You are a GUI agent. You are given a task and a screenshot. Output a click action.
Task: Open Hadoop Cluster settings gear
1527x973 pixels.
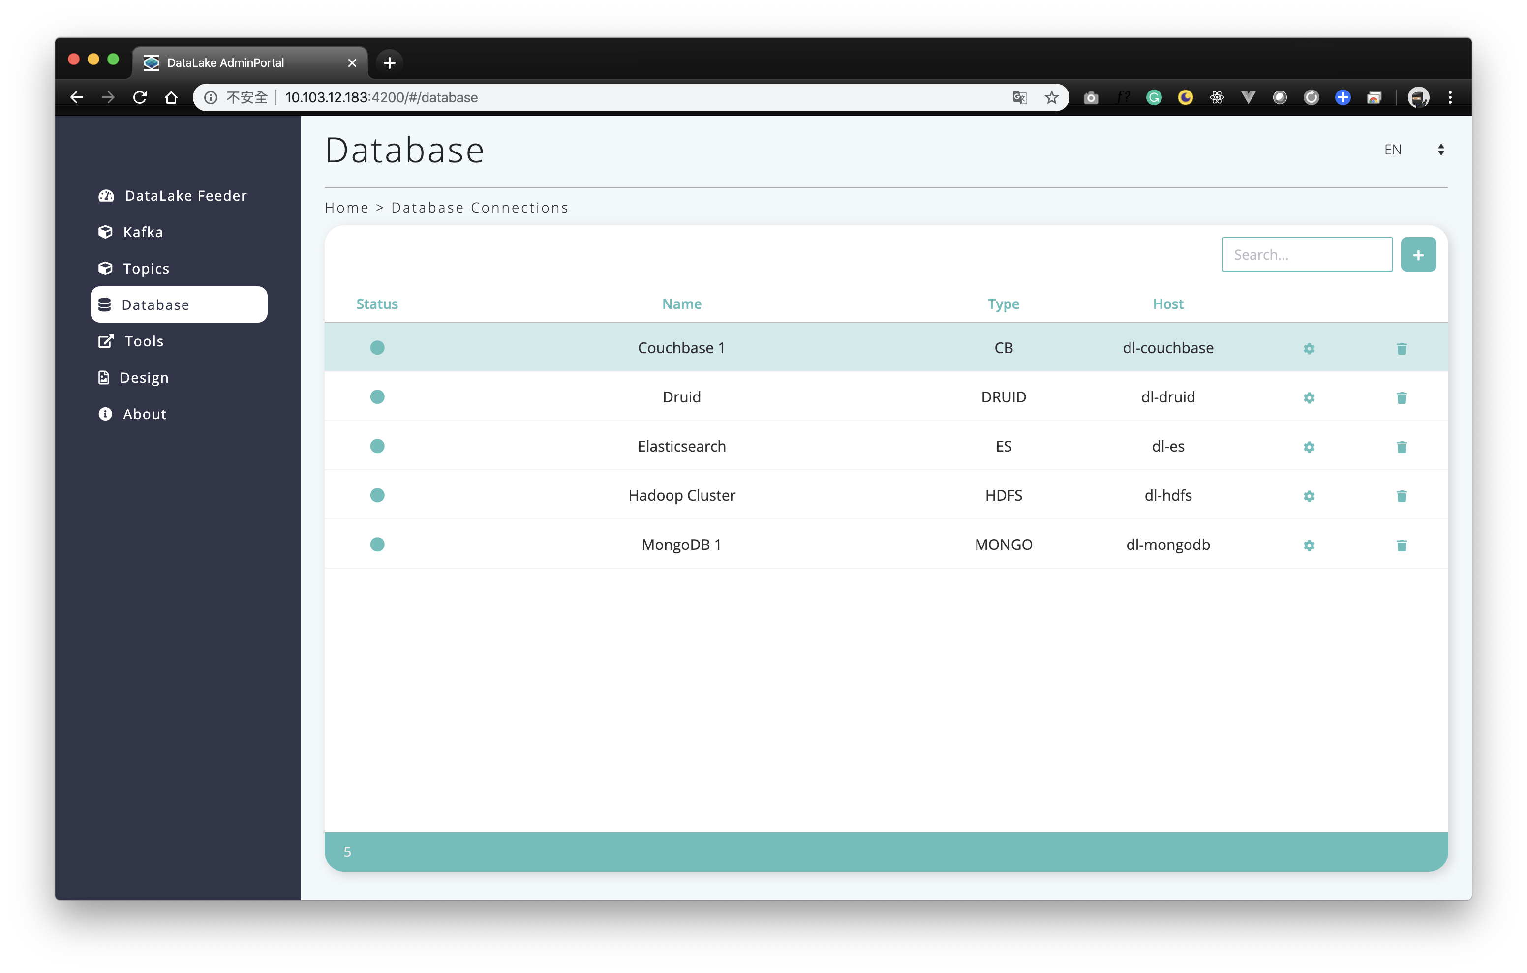tap(1309, 496)
